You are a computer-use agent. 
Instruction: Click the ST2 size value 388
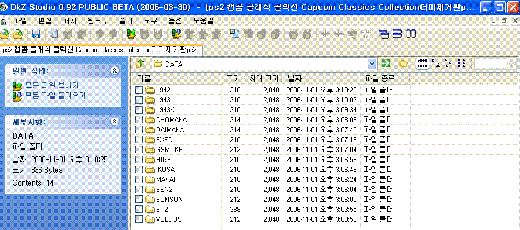(x=235, y=210)
